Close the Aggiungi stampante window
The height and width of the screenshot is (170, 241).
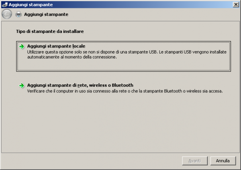[236, 4]
